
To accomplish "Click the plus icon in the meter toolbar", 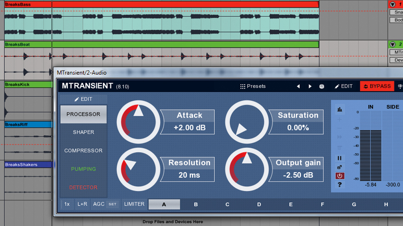I will (339, 120).
